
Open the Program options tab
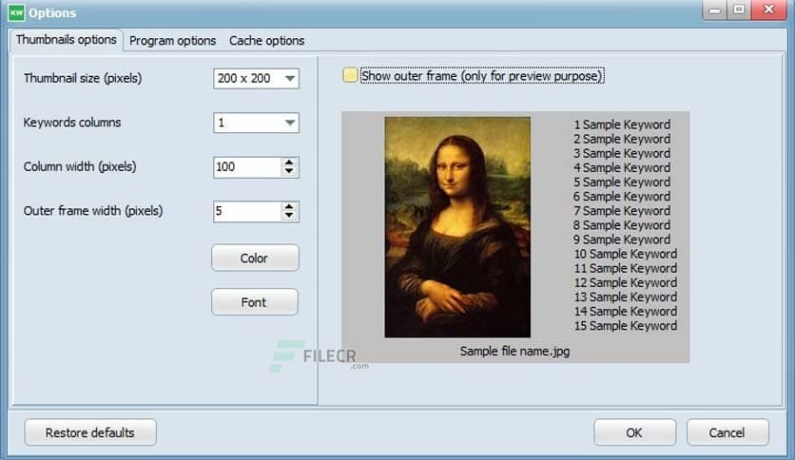[x=172, y=41]
